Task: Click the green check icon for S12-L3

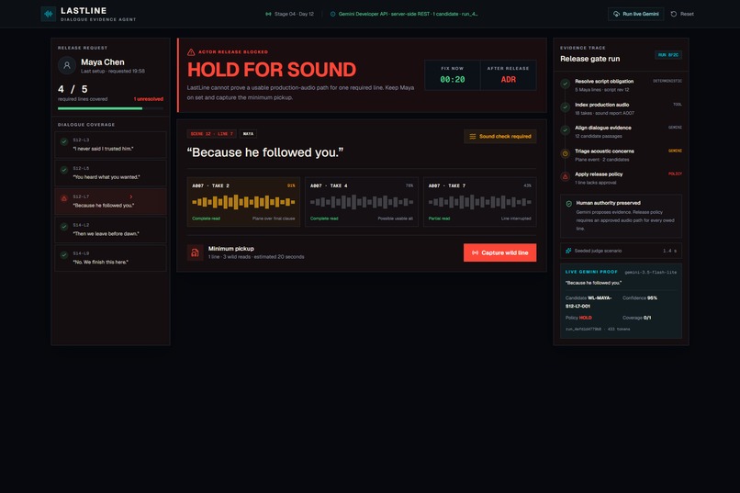Action: pos(64,141)
